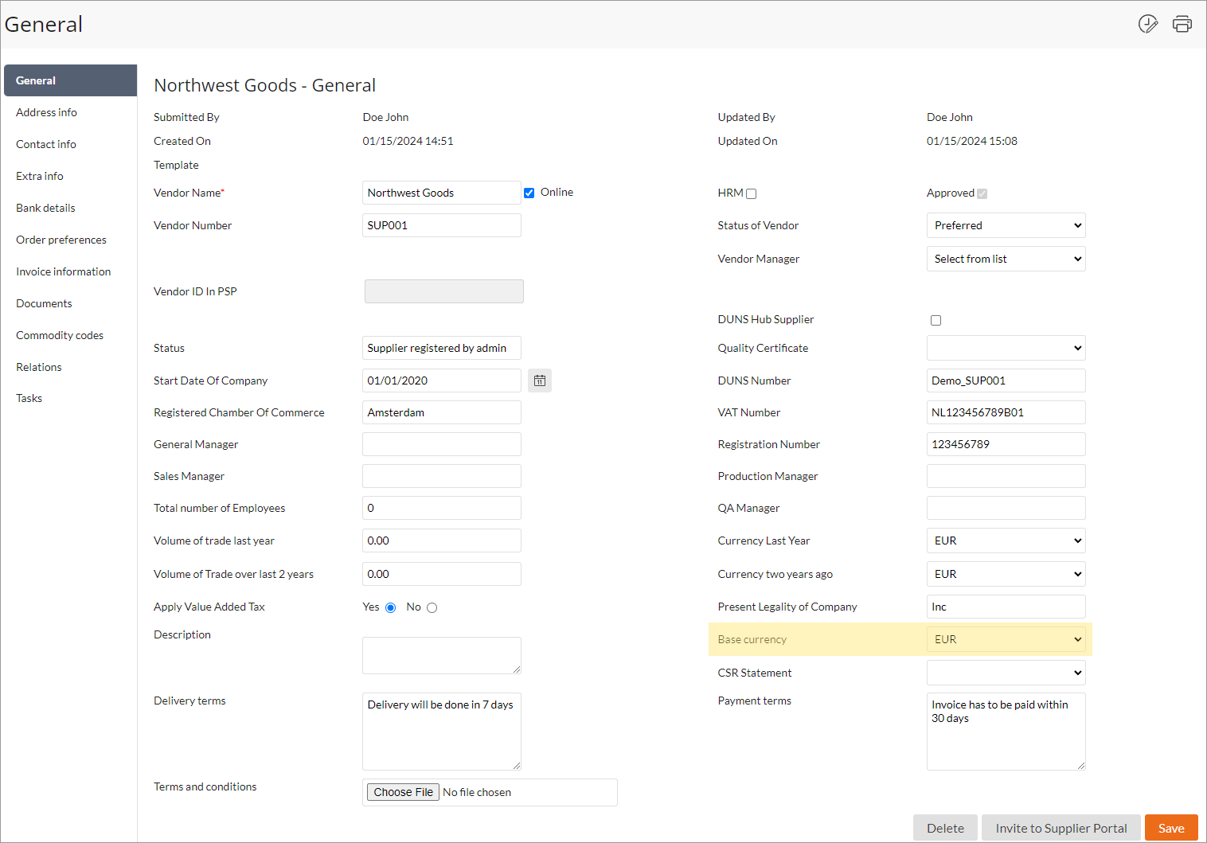Open the Status of Vendor dropdown
The height and width of the screenshot is (843, 1207).
click(1006, 225)
